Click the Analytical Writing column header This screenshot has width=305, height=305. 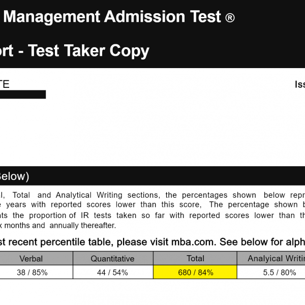[274, 258]
